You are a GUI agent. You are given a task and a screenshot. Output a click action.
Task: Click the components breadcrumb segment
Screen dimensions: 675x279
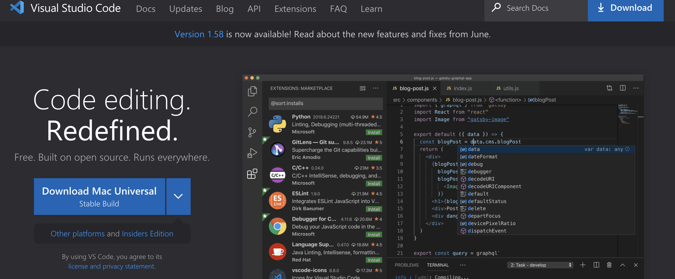point(422,100)
